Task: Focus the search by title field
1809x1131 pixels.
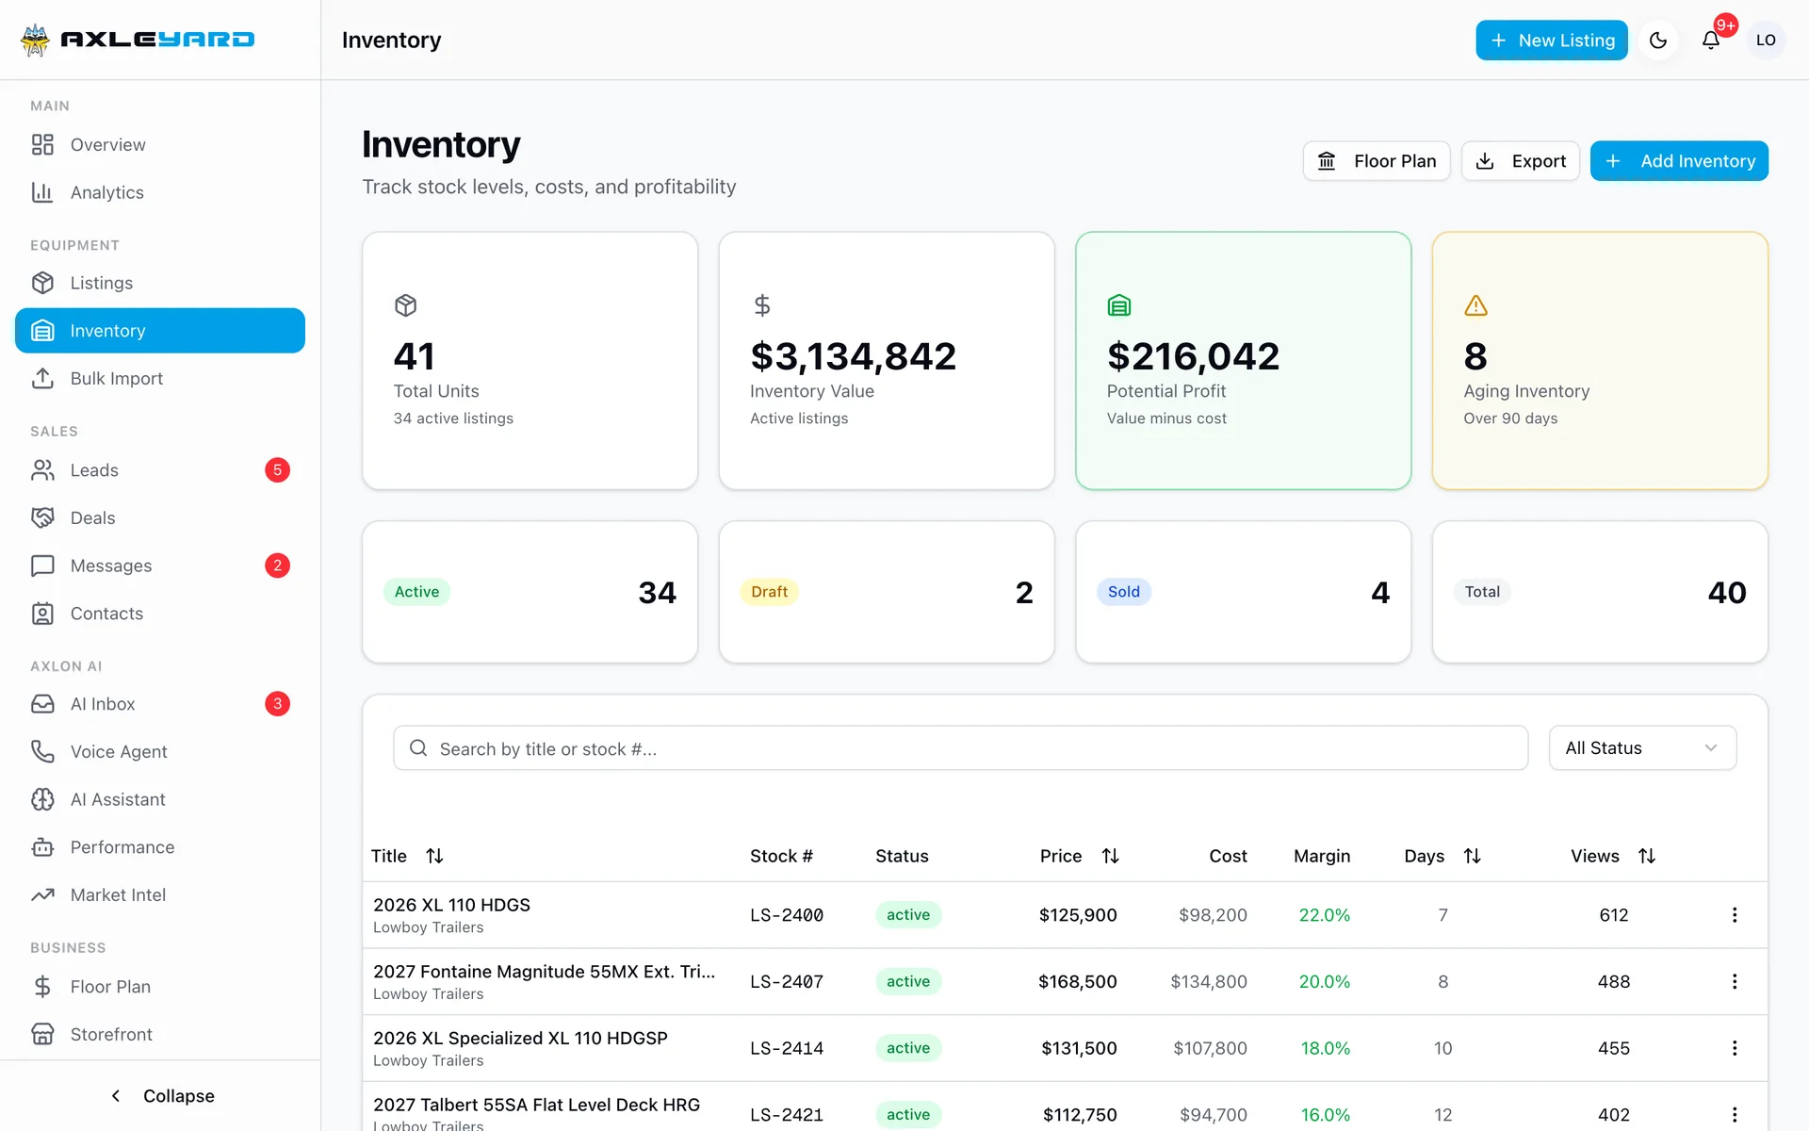Action: (x=961, y=748)
